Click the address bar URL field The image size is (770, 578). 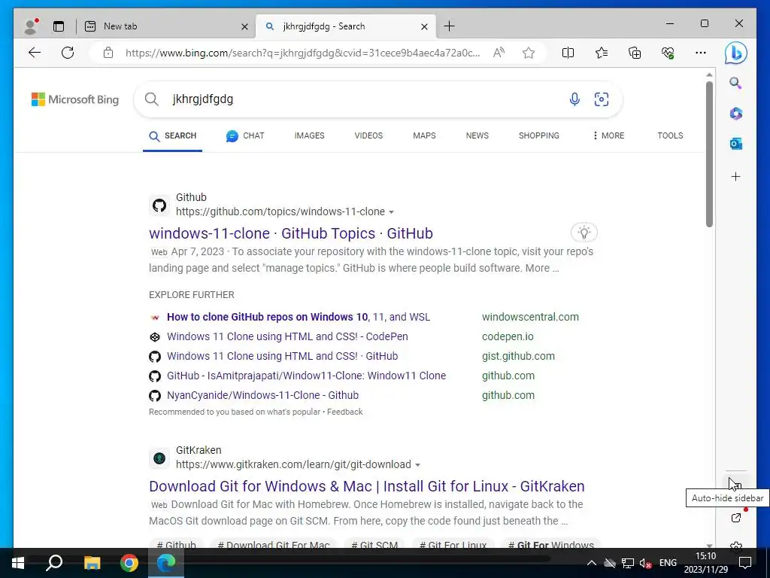click(303, 53)
